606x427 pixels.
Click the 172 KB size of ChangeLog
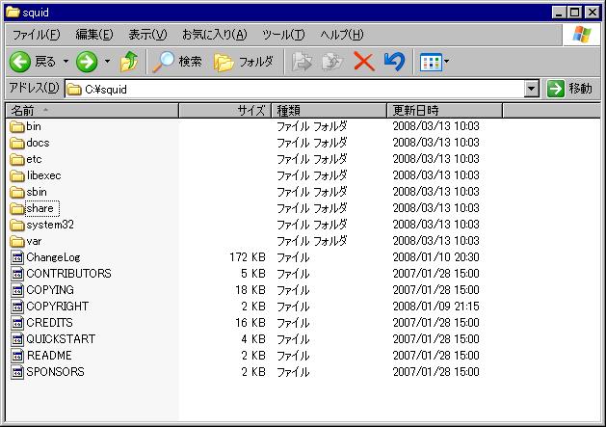(248, 257)
